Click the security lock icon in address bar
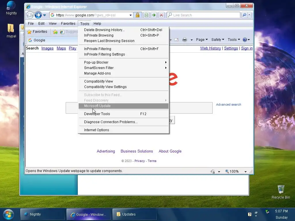 coord(137,15)
